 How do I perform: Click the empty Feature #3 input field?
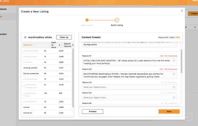click(130, 87)
